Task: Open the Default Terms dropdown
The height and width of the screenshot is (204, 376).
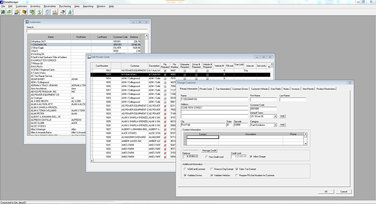Action: [x=275, y=116]
